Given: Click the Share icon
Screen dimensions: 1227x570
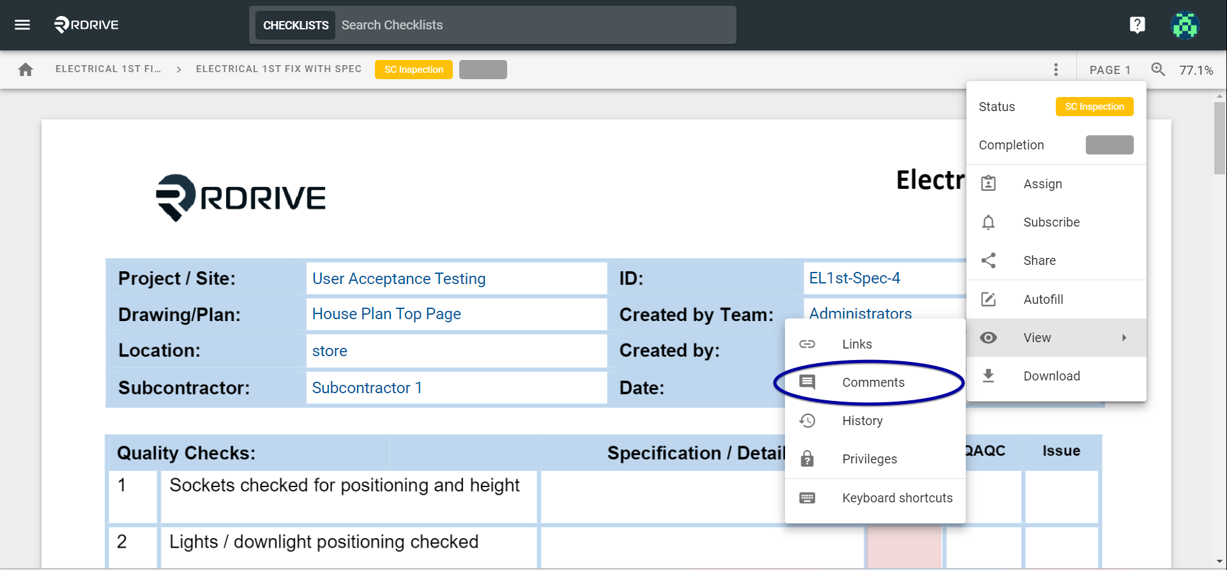Looking at the screenshot, I should coord(988,260).
